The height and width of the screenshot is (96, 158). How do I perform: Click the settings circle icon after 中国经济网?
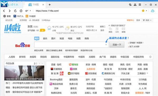point(150,57)
